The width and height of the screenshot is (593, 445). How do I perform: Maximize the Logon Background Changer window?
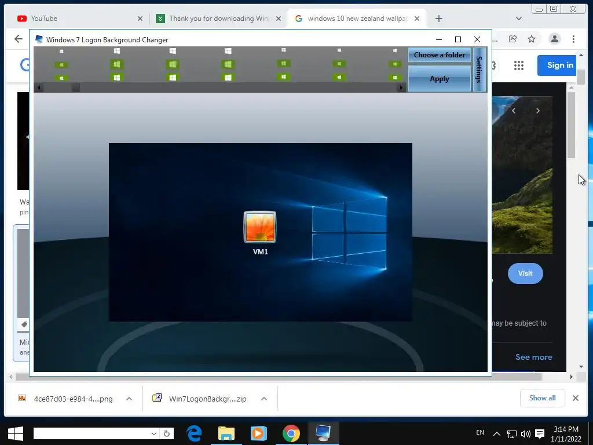pos(458,39)
